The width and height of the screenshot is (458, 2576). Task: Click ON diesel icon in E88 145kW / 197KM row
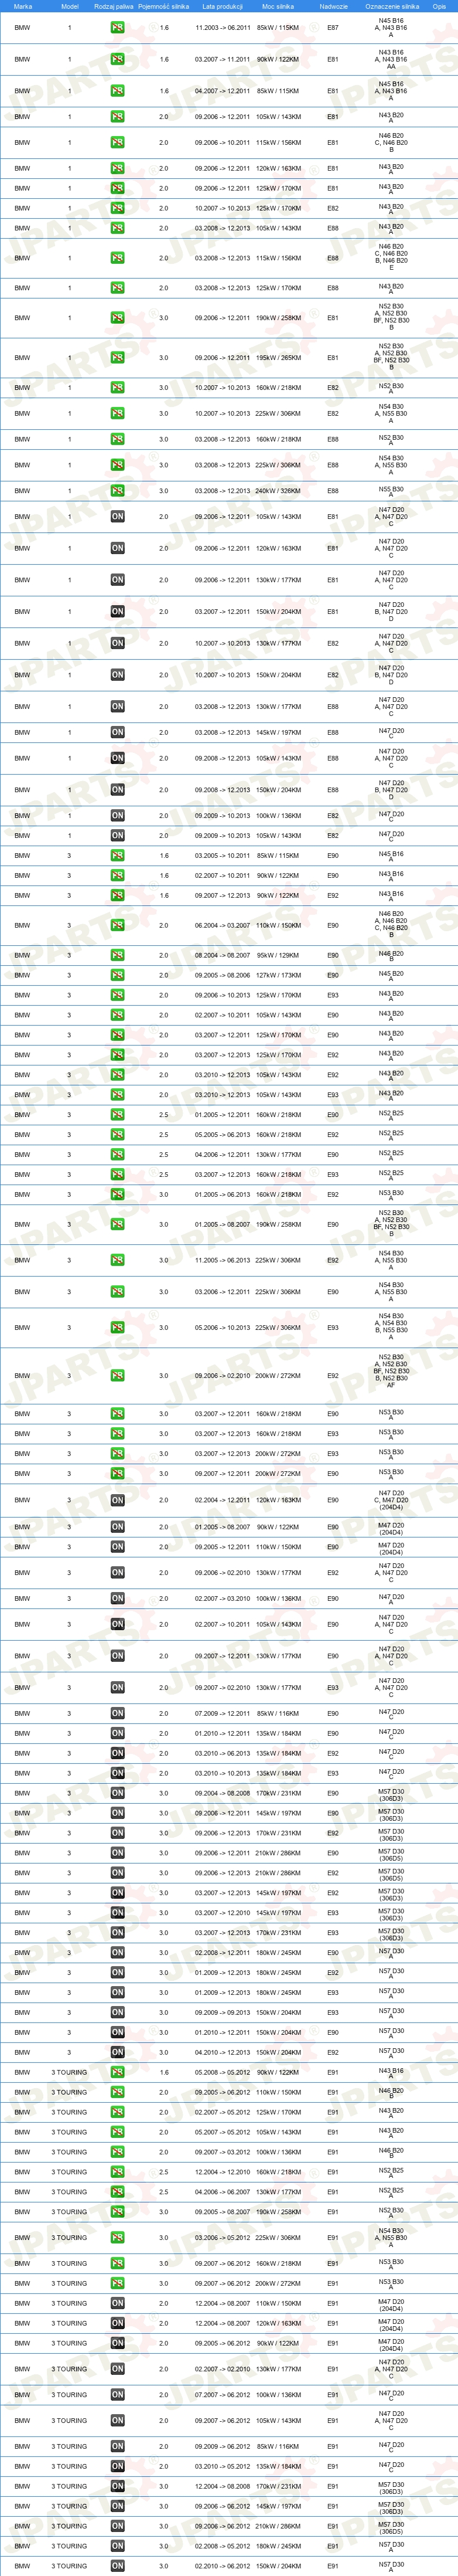click(x=117, y=733)
